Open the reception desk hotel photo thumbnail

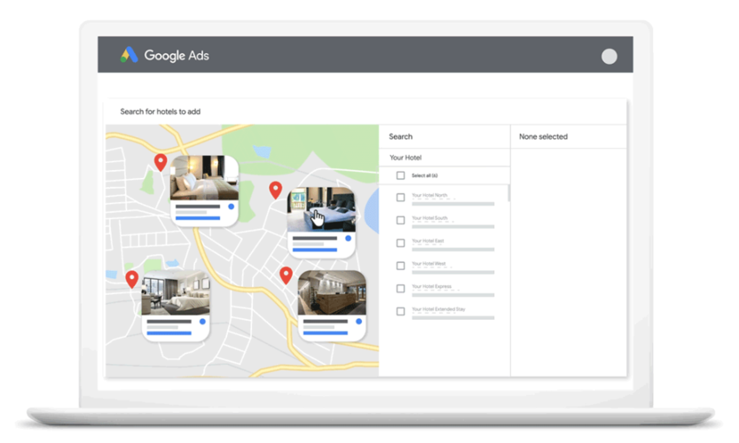pos(332,293)
